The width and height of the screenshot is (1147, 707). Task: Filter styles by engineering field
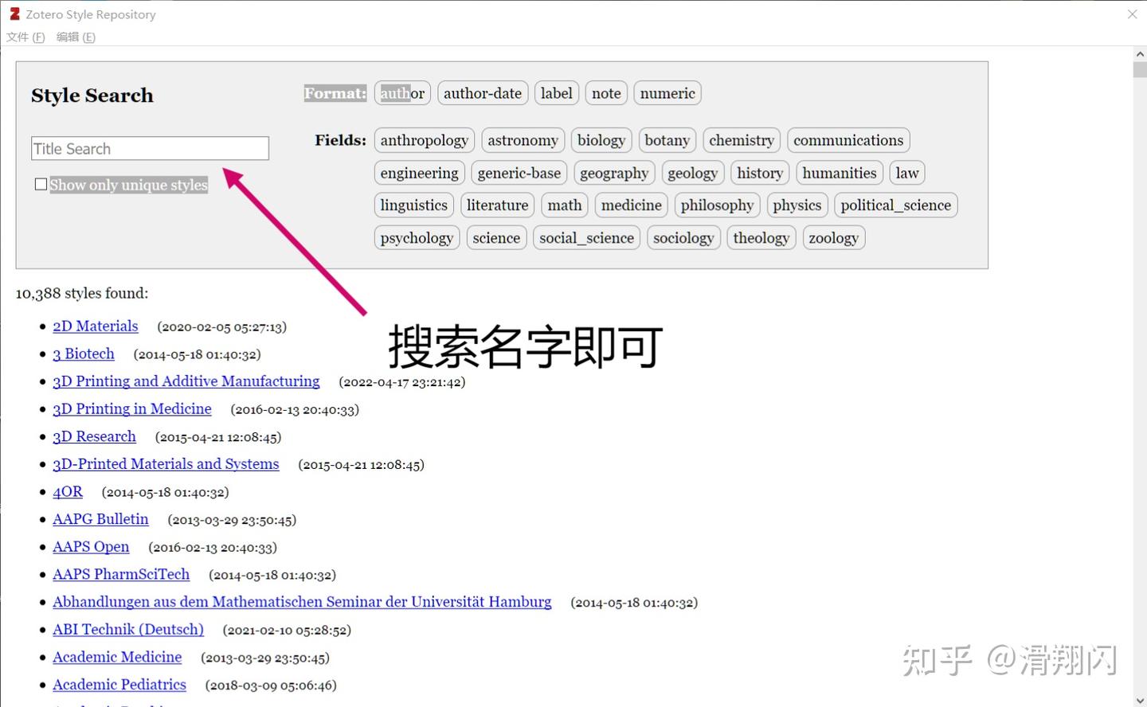point(420,173)
